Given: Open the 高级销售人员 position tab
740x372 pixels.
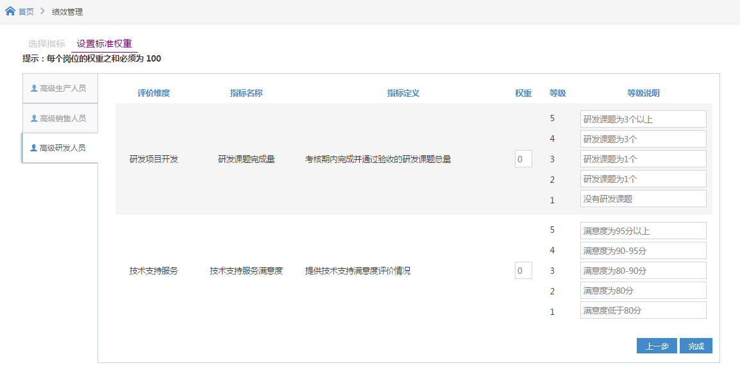Looking at the screenshot, I should 60,118.
